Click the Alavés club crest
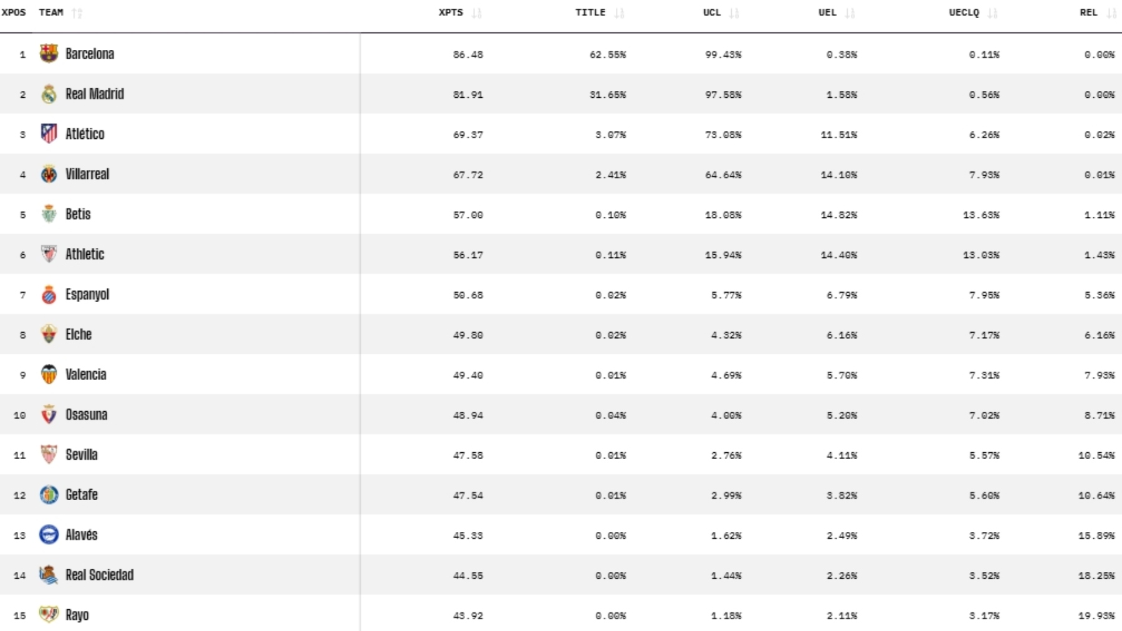The image size is (1122, 631). (x=49, y=535)
